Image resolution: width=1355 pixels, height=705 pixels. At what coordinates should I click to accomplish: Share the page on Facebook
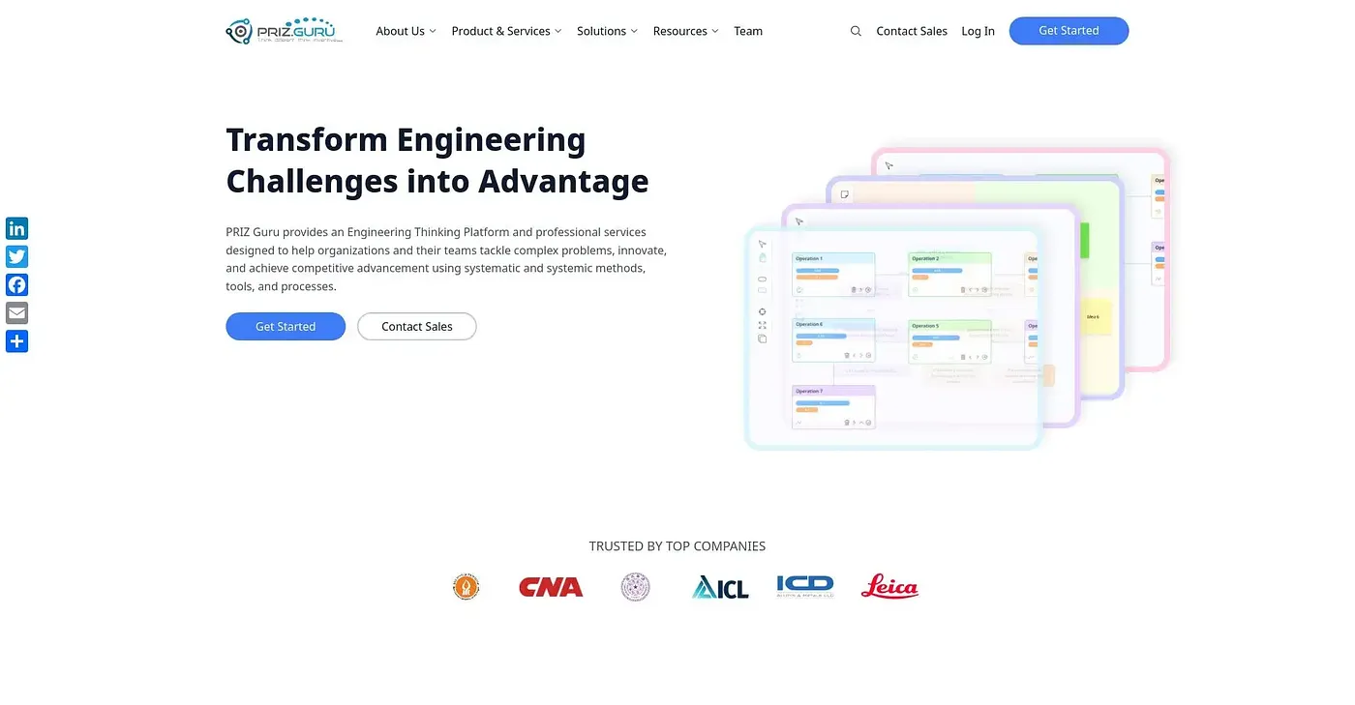[16, 284]
